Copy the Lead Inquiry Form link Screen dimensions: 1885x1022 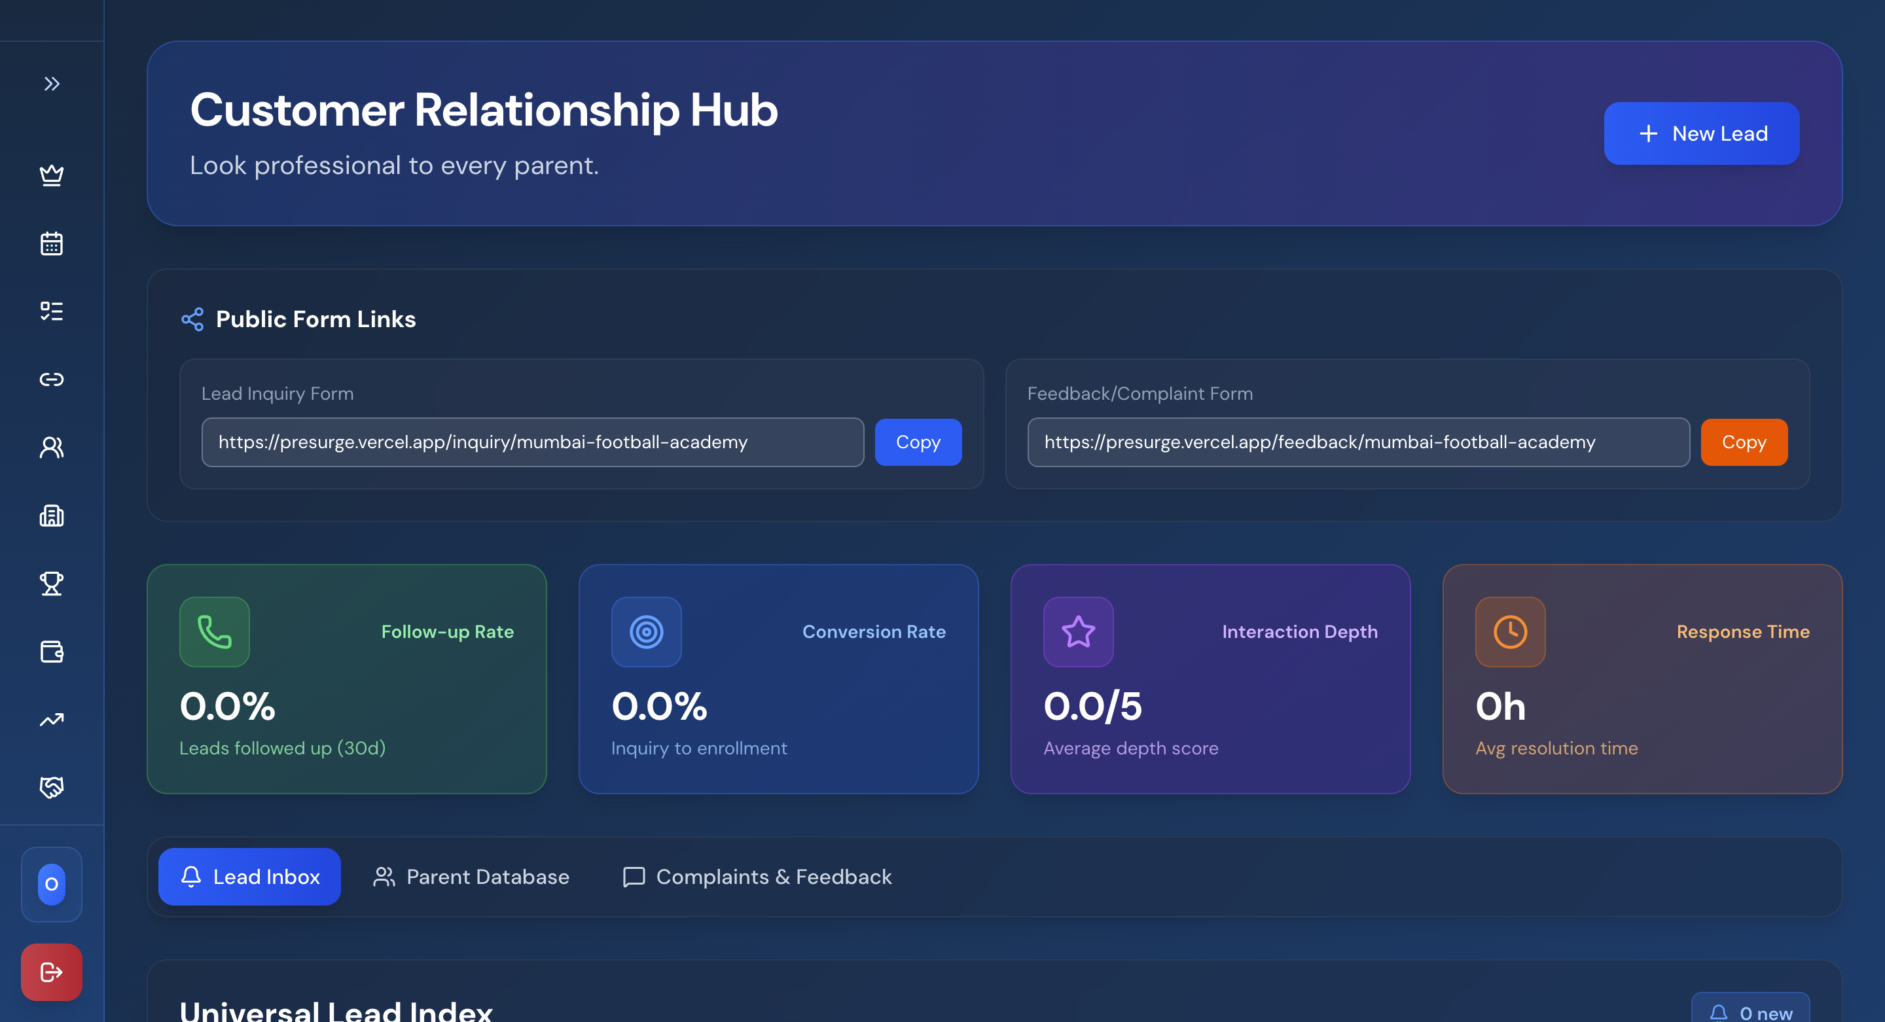click(x=918, y=442)
